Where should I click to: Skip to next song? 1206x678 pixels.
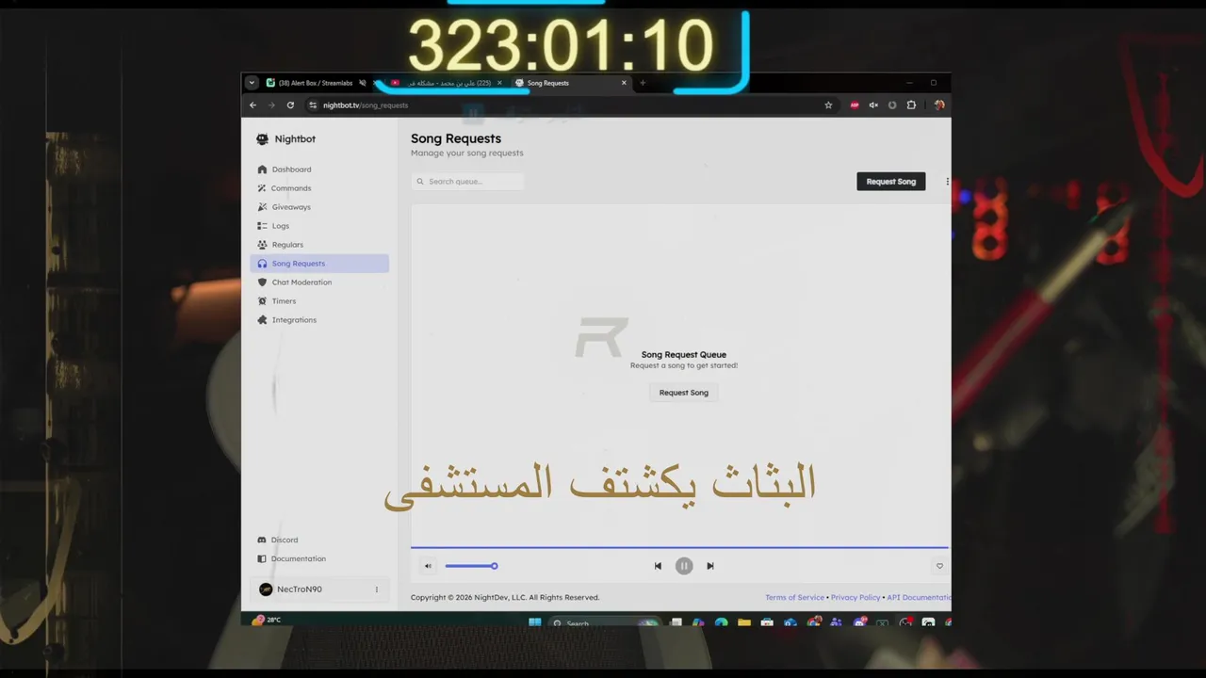coord(710,566)
